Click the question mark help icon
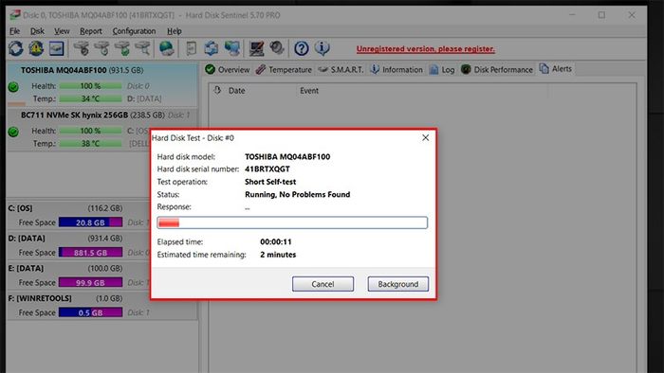The image size is (664, 373). coord(302,48)
